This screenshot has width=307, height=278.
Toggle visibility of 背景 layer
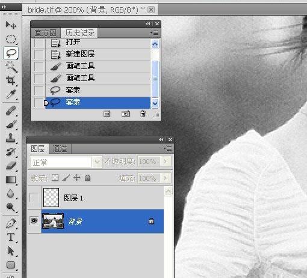pyautogui.click(x=34, y=221)
